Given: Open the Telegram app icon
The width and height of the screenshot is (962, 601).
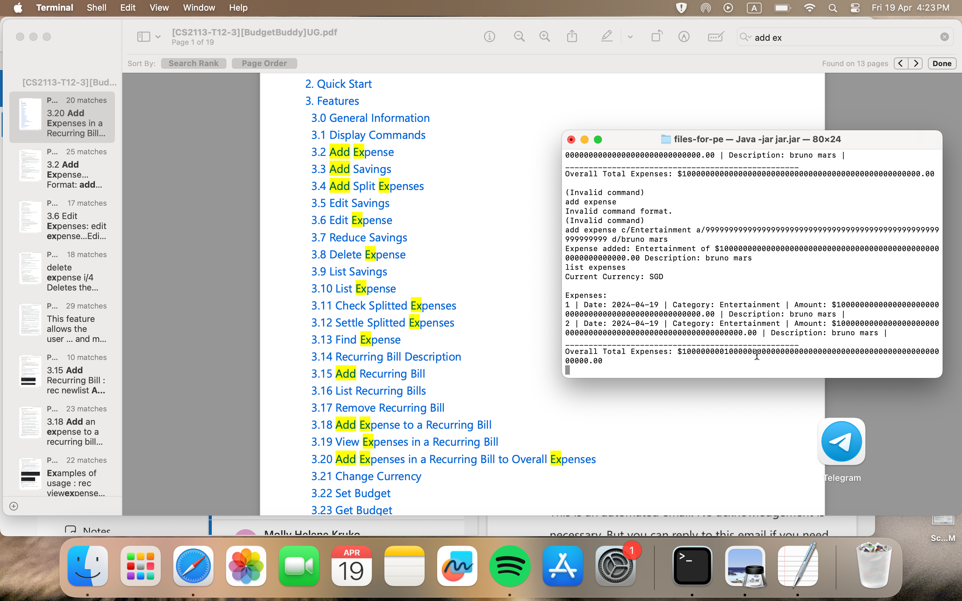Looking at the screenshot, I should pyautogui.click(x=841, y=442).
